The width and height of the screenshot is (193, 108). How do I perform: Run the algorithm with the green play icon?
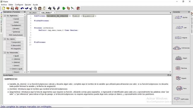64,8
